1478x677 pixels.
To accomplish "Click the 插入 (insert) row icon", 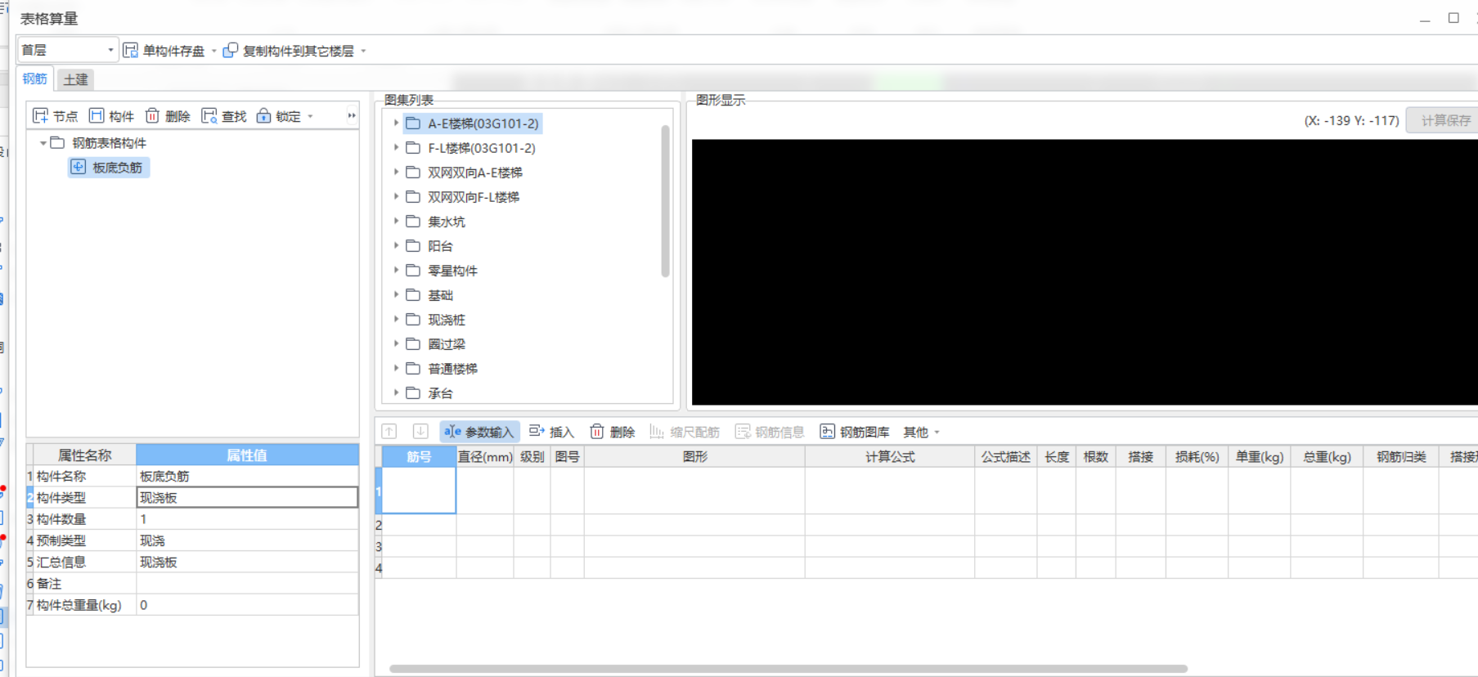I will [537, 431].
